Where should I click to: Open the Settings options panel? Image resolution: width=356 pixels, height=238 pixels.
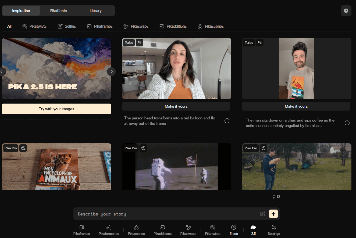coord(274,230)
